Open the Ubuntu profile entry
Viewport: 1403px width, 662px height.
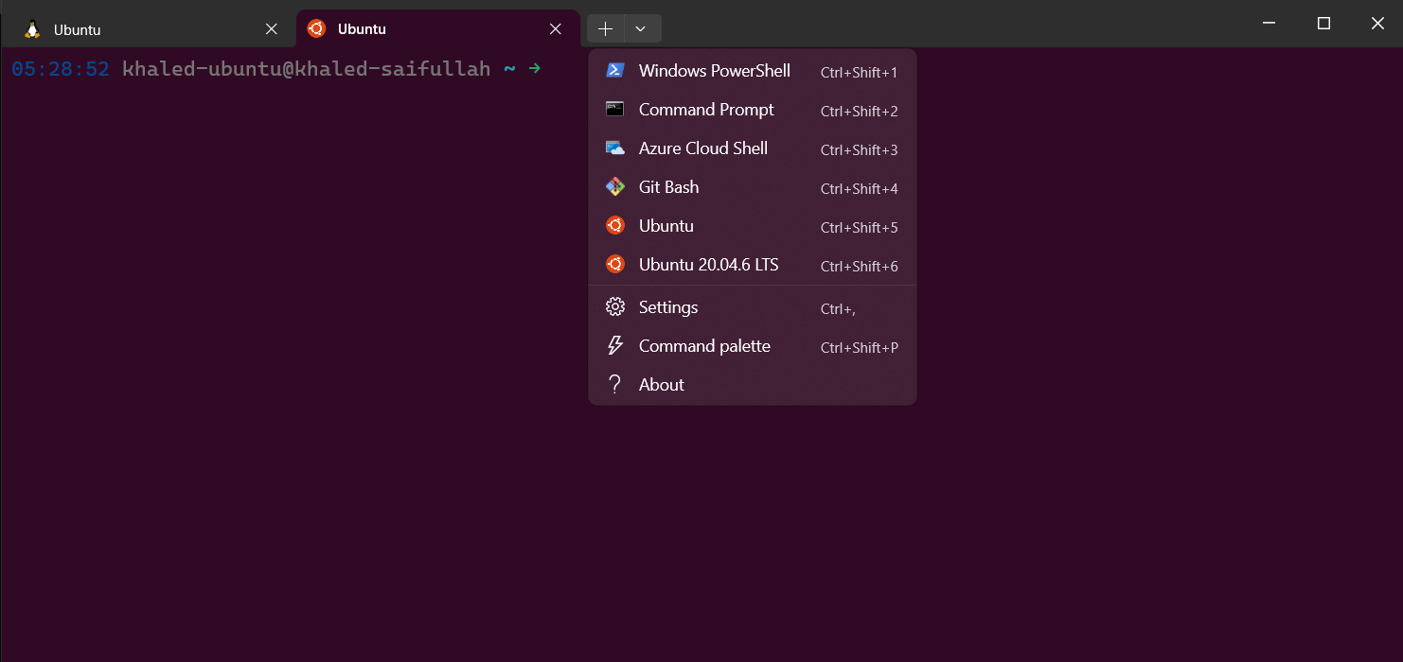point(753,226)
